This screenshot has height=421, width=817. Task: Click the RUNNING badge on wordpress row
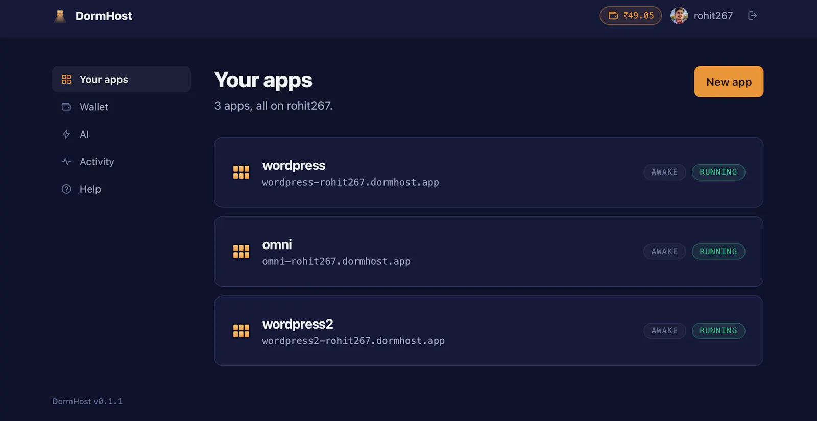click(718, 172)
